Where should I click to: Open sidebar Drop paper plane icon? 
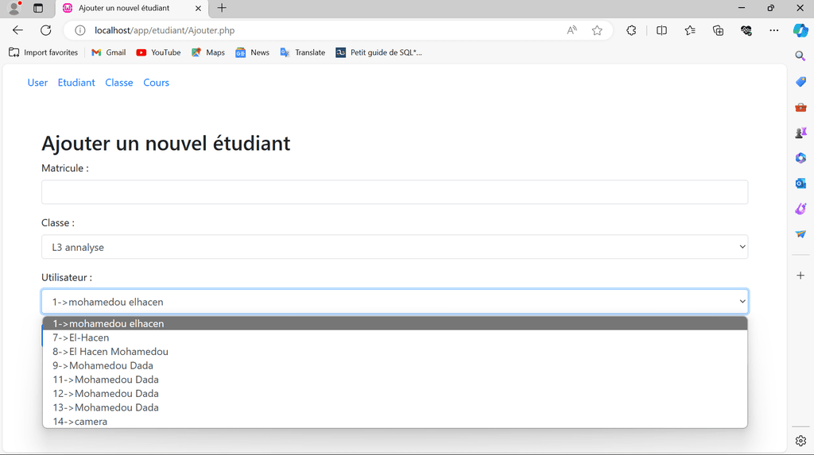click(800, 234)
